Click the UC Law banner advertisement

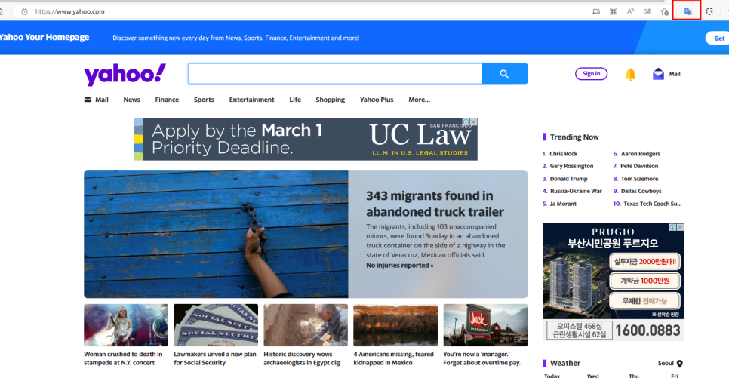point(306,139)
